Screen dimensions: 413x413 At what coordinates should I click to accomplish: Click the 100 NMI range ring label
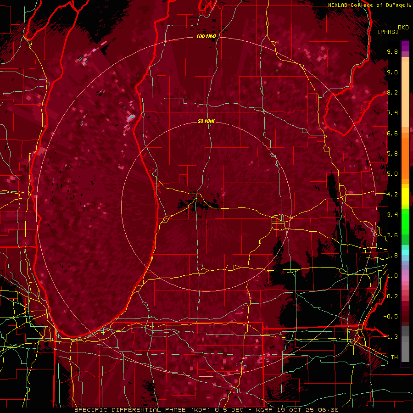pos(206,36)
